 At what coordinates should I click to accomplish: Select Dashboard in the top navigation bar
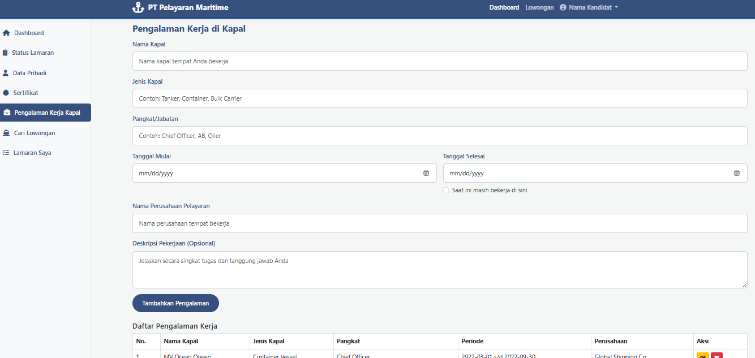click(x=504, y=7)
